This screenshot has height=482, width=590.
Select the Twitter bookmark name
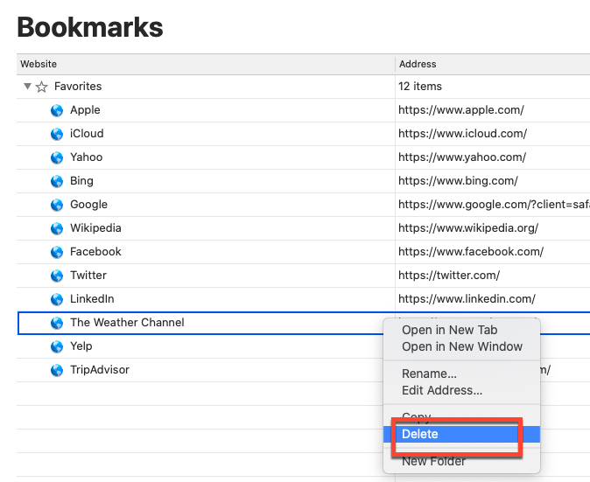(88, 276)
